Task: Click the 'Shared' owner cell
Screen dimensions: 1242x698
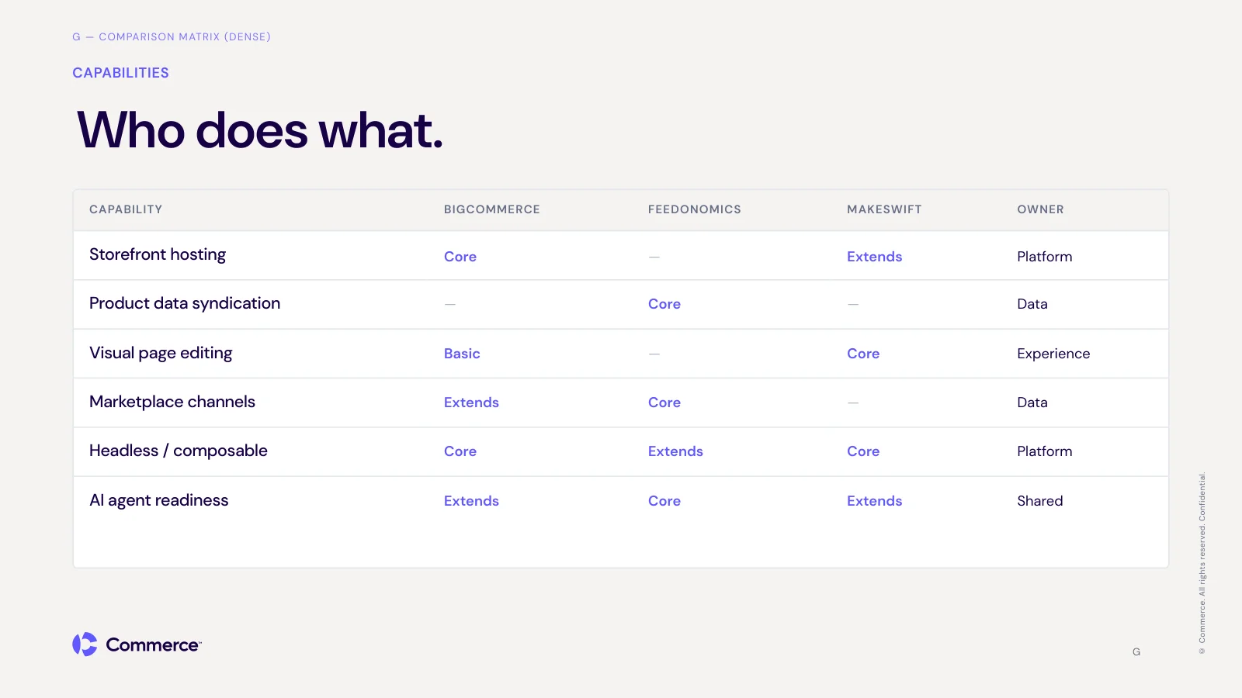Action: point(1040,501)
